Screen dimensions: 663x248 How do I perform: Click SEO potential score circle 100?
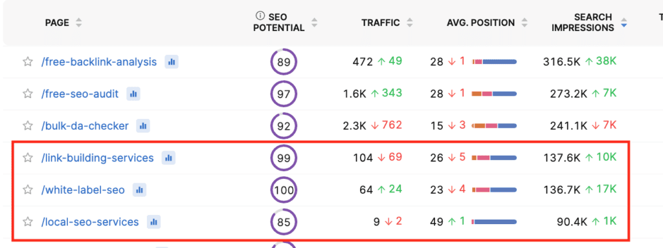coord(284,190)
